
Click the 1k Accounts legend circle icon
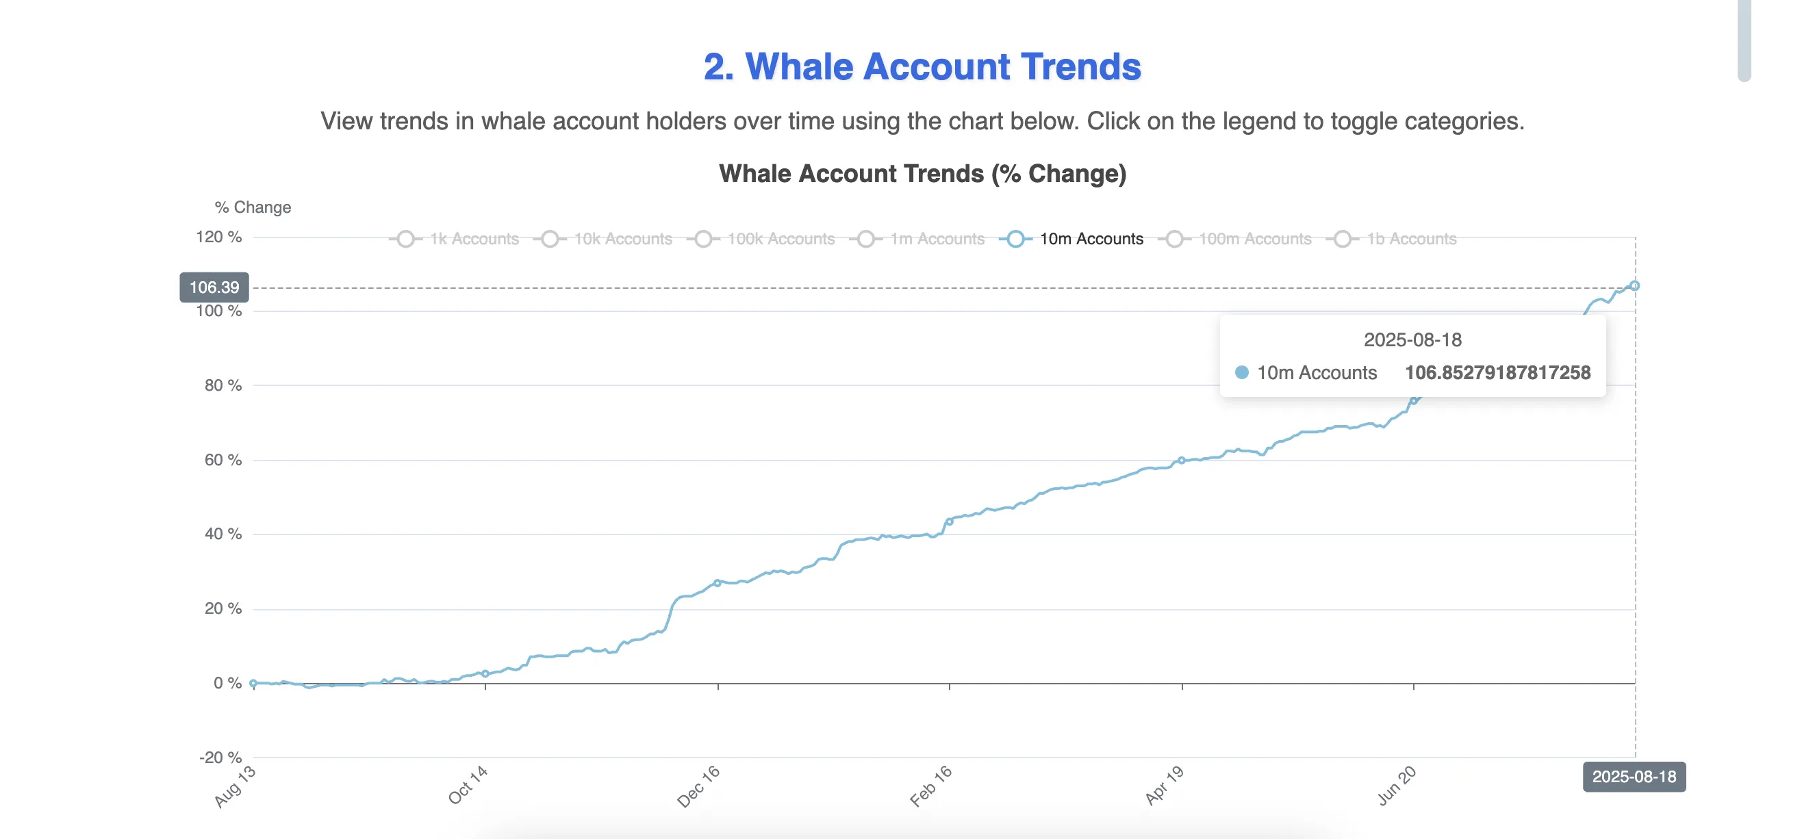point(407,239)
